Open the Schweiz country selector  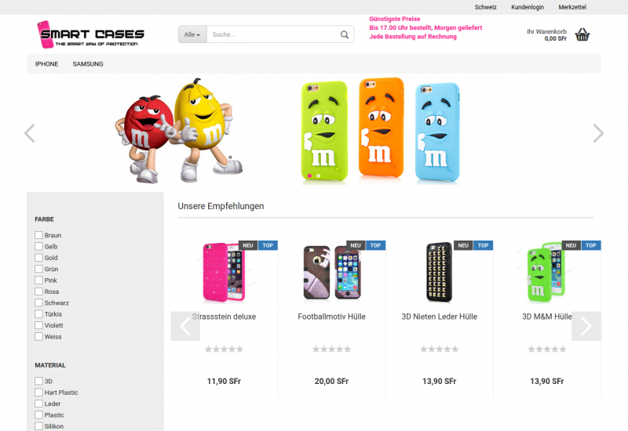(485, 7)
